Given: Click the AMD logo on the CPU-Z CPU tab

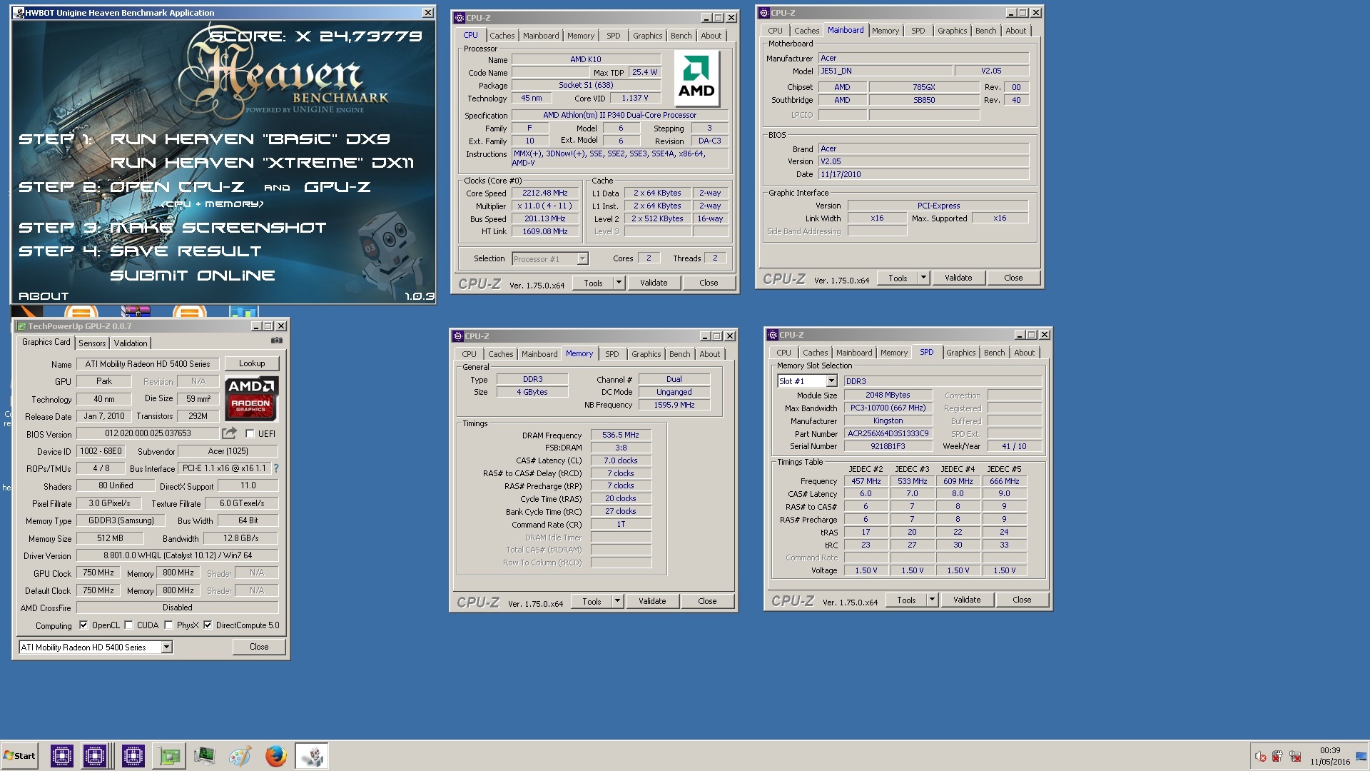Looking at the screenshot, I should [696, 79].
